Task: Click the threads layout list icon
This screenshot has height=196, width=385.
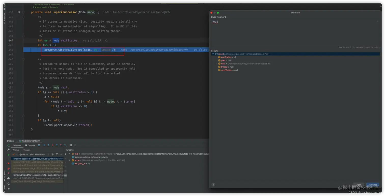Action: coord(39,145)
